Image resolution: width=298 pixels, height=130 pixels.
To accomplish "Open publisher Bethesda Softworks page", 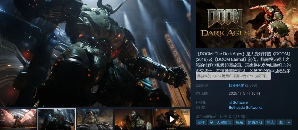I will click(245, 108).
